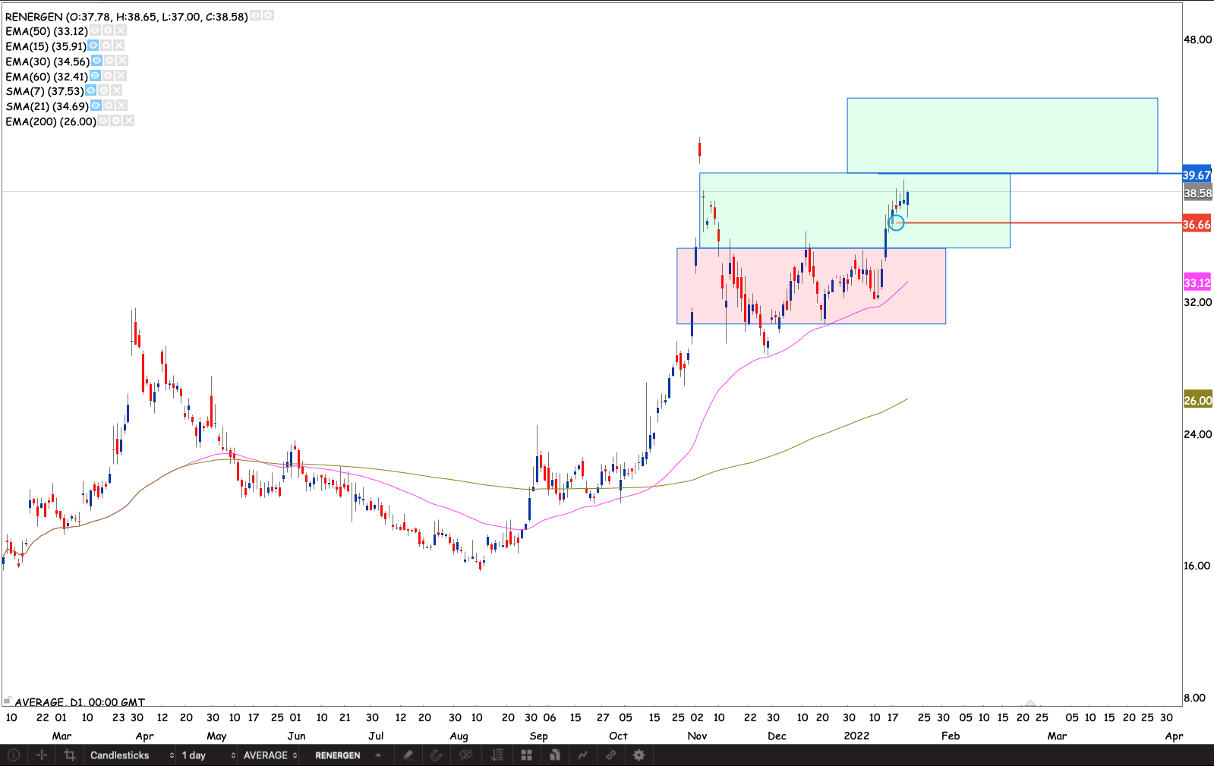This screenshot has width=1214, height=766.
Task: Click the info icon in bottom toolbar
Action: (x=13, y=755)
